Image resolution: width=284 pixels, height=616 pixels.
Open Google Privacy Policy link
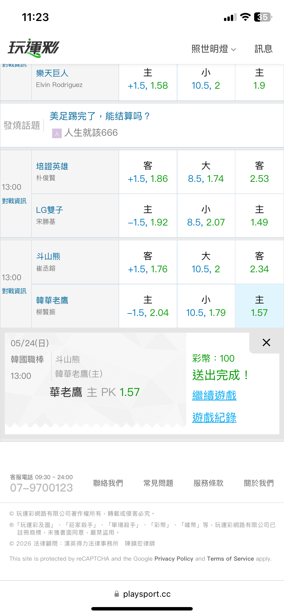pyautogui.click(x=174, y=559)
